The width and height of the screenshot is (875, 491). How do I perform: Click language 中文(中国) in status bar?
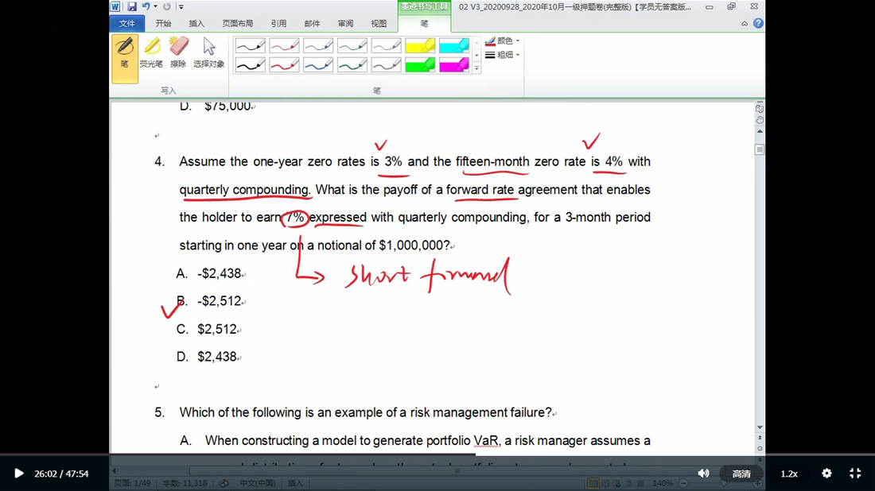click(x=257, y=483)
